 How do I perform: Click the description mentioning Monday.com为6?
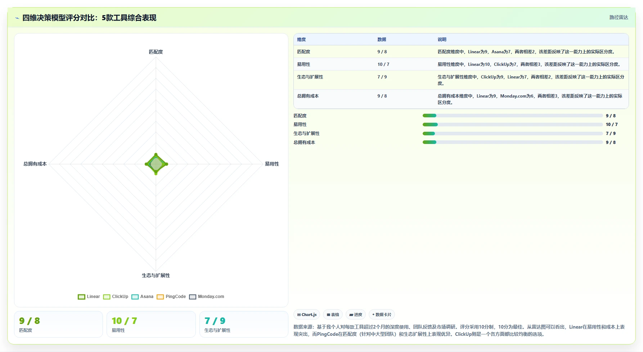pos(530,99)
